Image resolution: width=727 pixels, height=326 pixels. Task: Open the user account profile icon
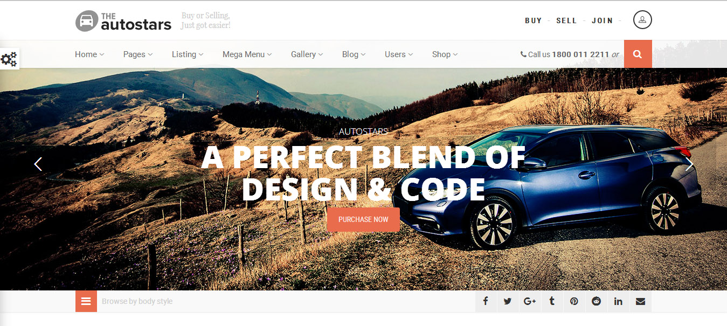[642, 20]
